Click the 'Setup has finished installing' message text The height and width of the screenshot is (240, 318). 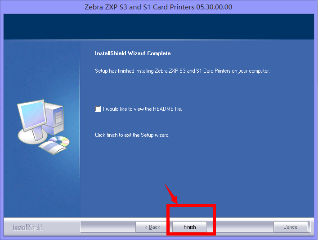tap(182, 71)
